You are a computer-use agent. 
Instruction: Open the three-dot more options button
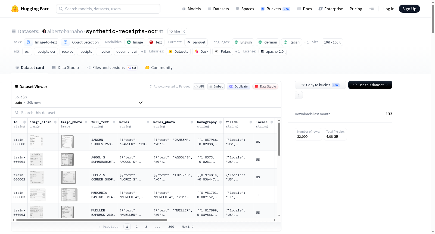pyautogui.click(x=299, y=95)
